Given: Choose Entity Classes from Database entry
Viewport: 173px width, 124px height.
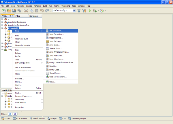Looking at the screenshot, I should tap(60, 62).
